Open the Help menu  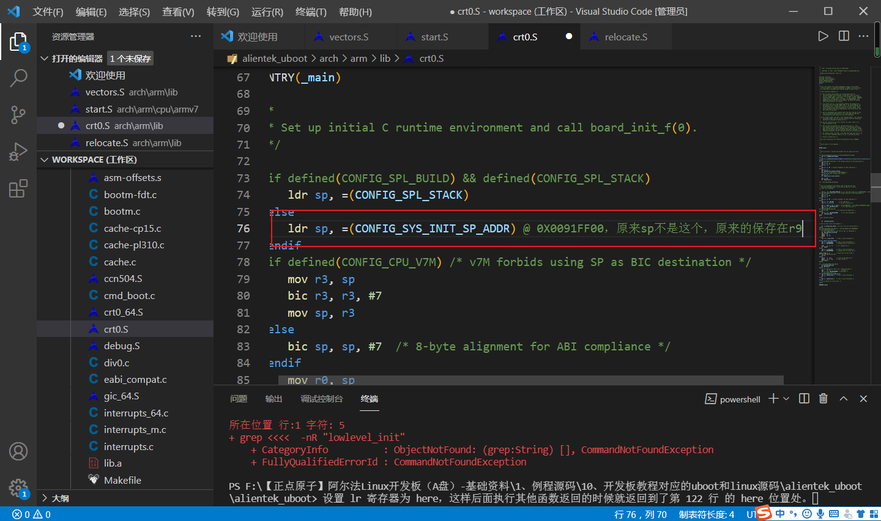[355, 12]
